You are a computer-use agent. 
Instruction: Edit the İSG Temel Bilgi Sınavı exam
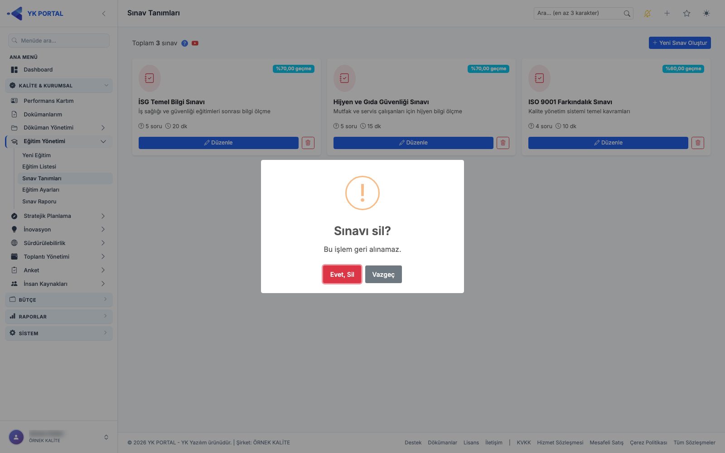(218, 143)
